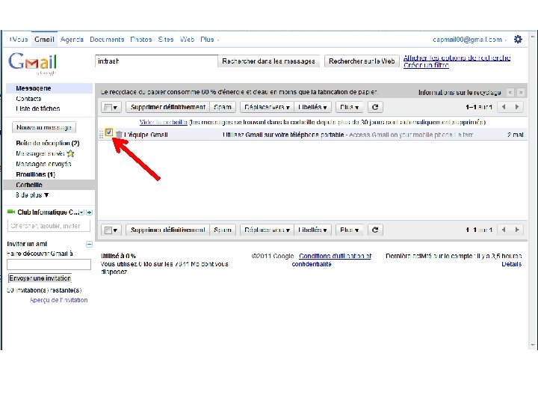This screenshot has width=538, height=404.
Task: Open Informations sur le recyclage web clip link
Action: pyautogui.click(x=460, y=93)
